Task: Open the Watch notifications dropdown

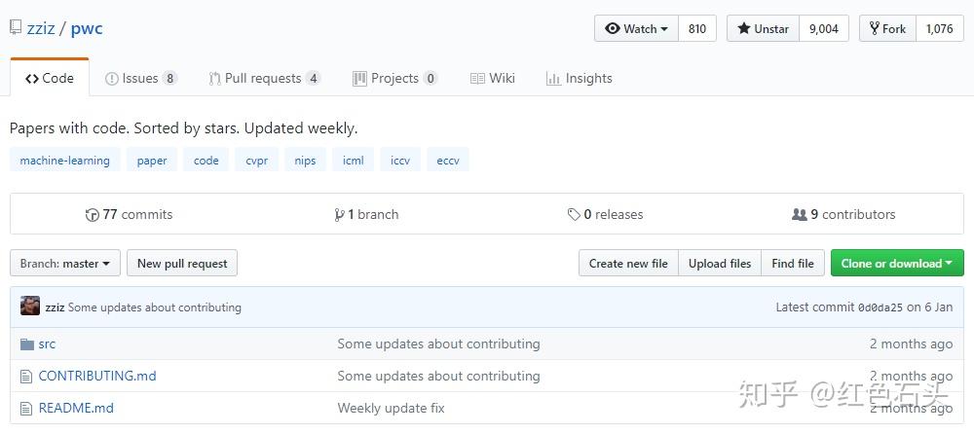Action: tap(637, 28)
